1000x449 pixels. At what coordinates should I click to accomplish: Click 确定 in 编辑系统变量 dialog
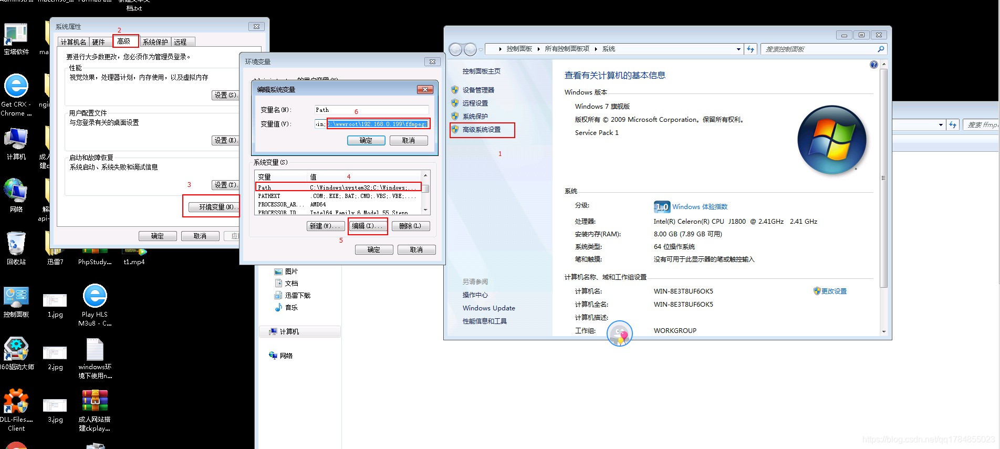(x=366, y=140)
